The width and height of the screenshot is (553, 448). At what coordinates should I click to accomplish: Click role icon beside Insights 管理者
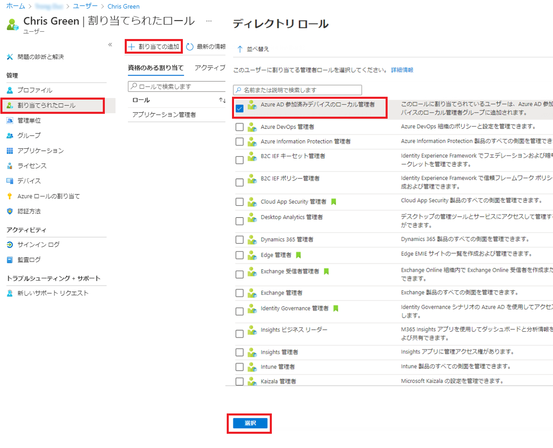252,352
